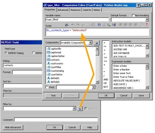Select courtSetter computation in components list
Viewport: 155px width, 133px height.
[x=55, y=74]
